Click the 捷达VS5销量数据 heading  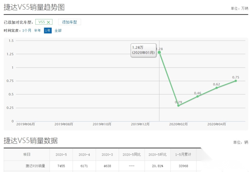point(31,141)
